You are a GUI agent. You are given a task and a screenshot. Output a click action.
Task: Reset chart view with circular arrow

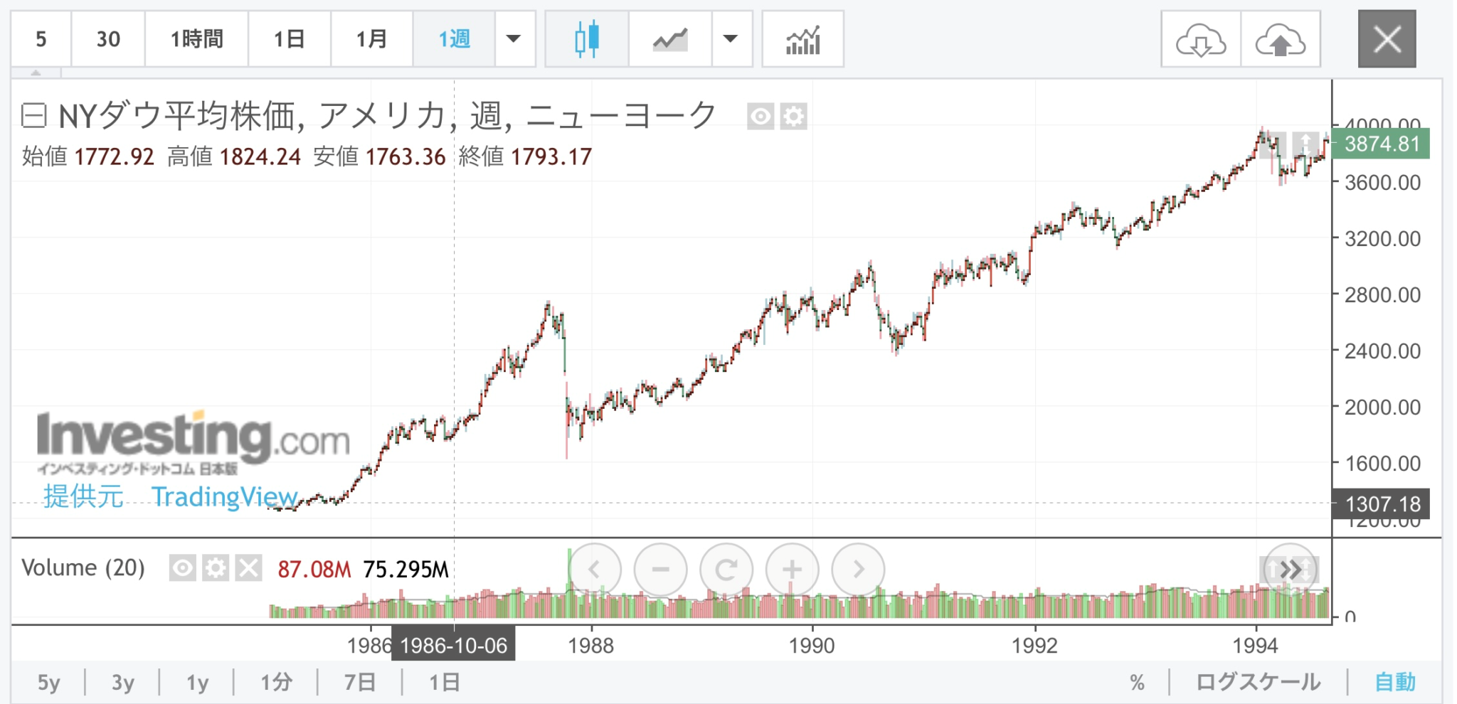click(726, 570)
